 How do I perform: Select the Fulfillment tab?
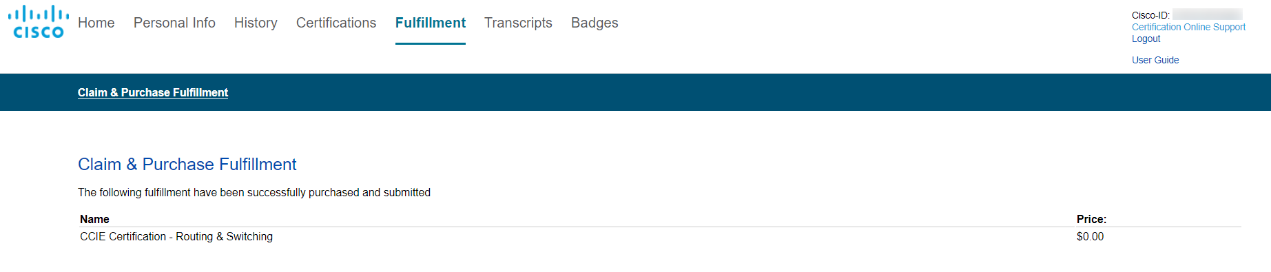[431, 23]
